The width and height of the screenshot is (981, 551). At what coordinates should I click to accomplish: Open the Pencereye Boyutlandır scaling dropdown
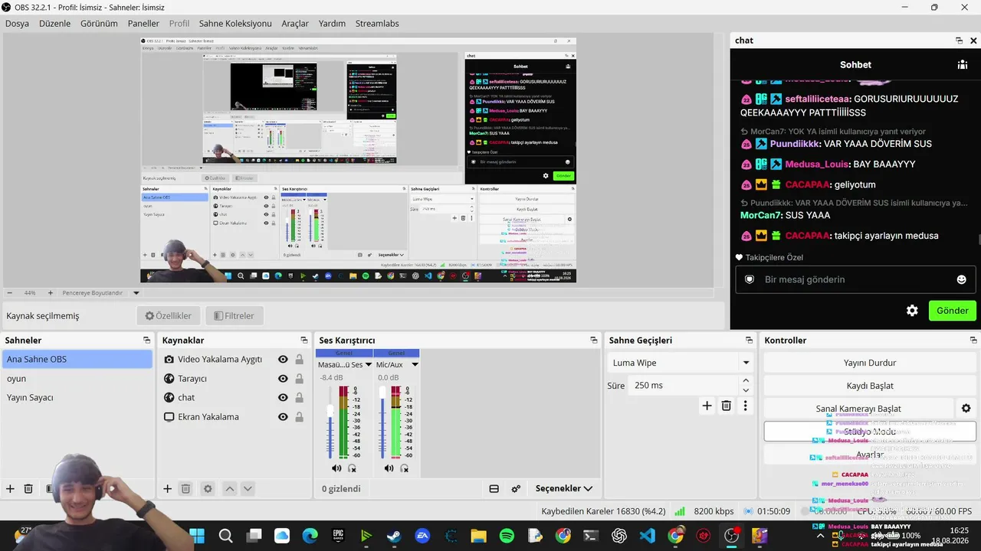tap(136, 293)
